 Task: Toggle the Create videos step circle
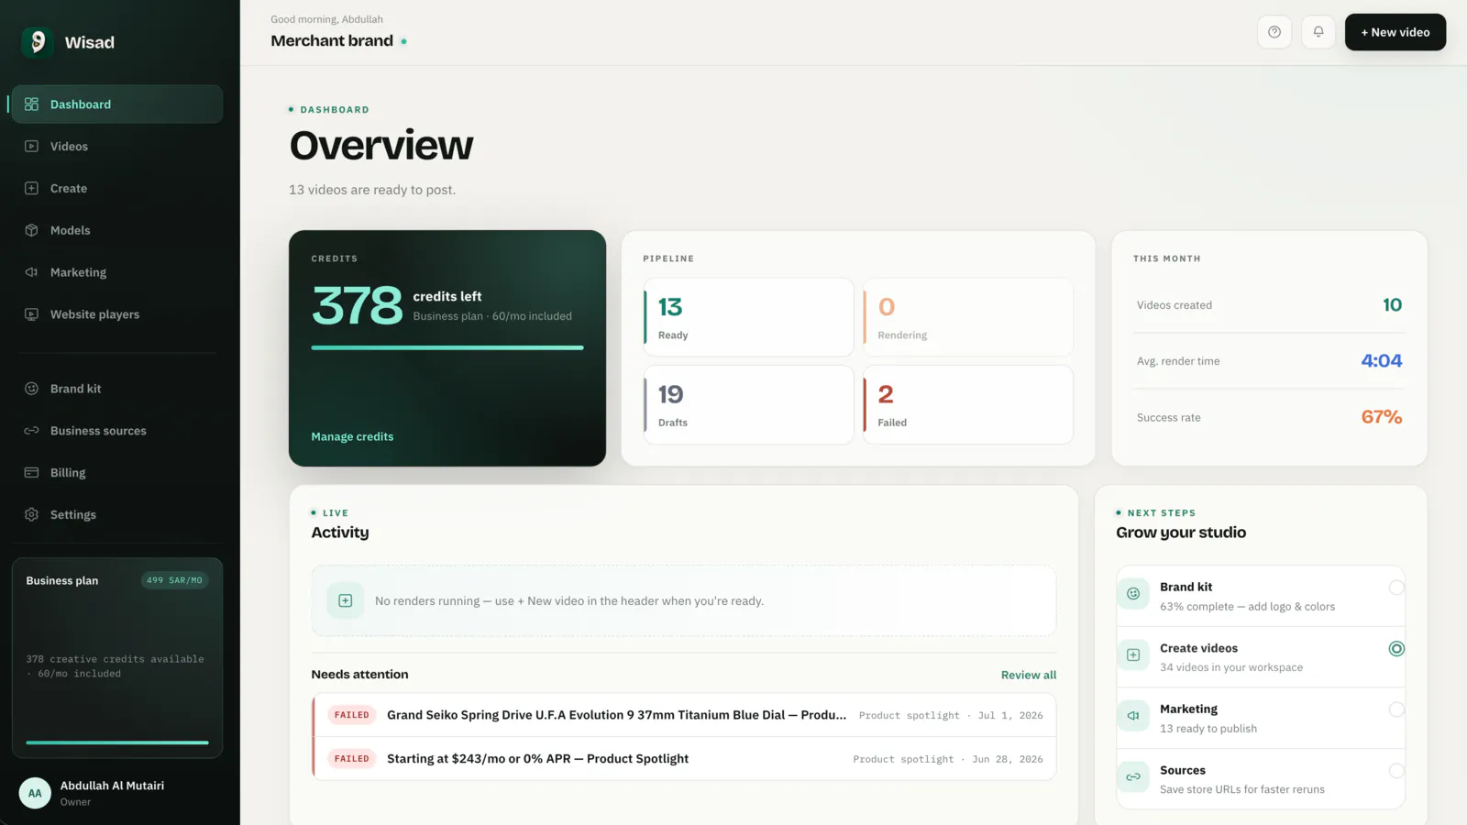(x=1396, y=649)
